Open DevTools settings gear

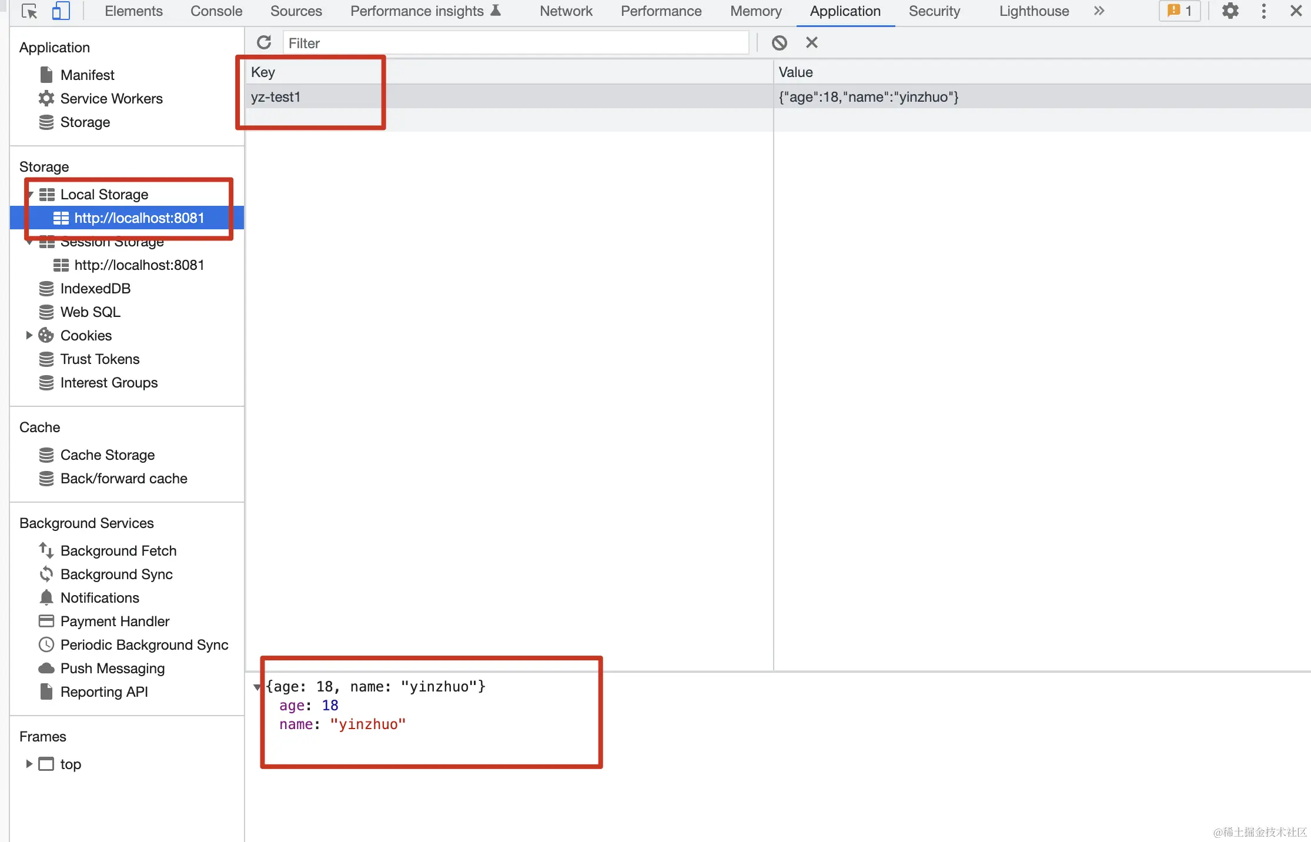point(1230,11)
